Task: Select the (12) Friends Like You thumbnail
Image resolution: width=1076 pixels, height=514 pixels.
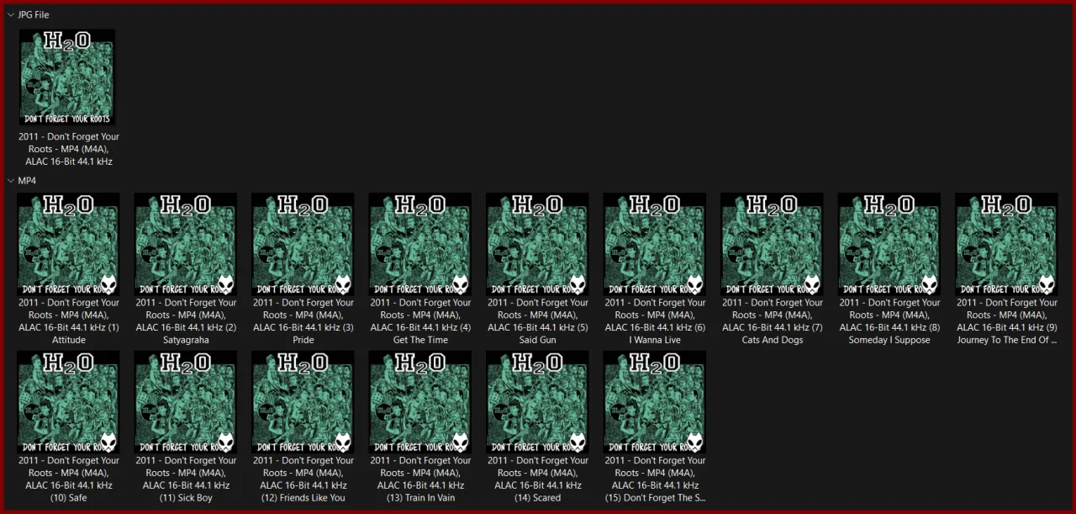Action: (x=303, y=402)
